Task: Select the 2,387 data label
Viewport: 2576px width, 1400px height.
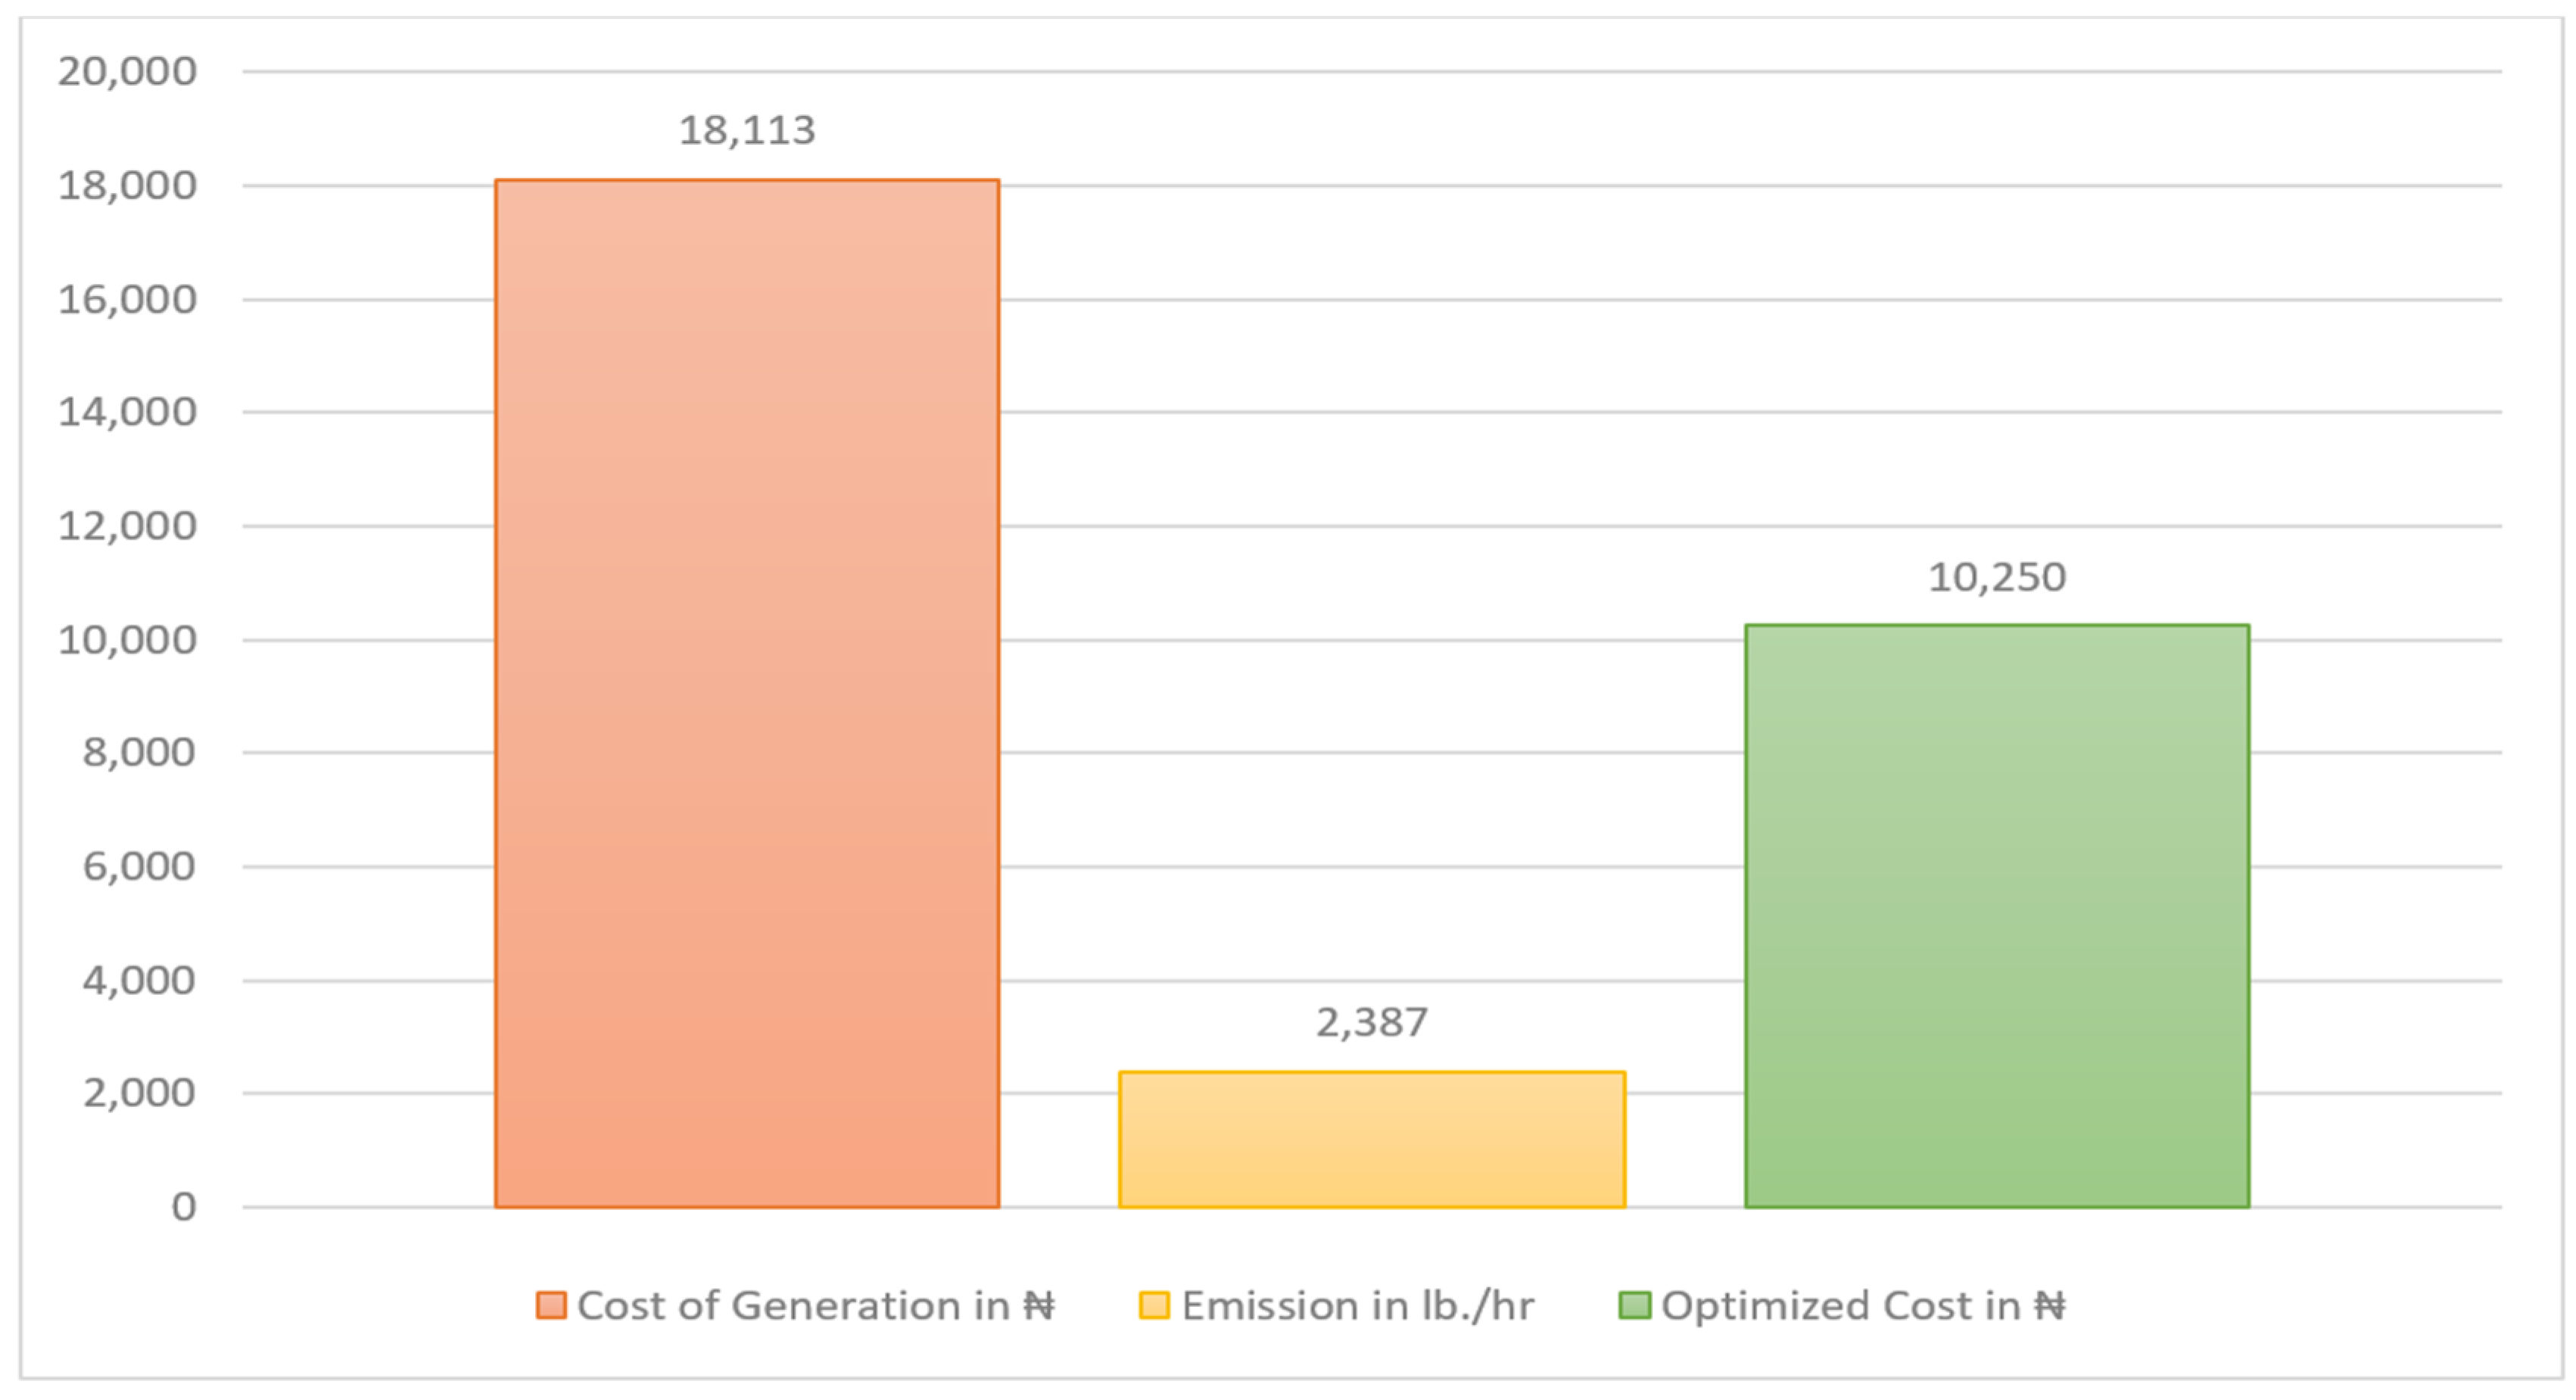Action: pyautogui.click(x=1372, y=1022)
